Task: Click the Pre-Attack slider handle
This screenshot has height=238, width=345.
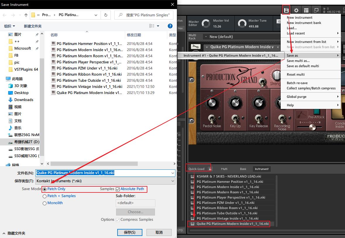Action: tap(312, 127)
